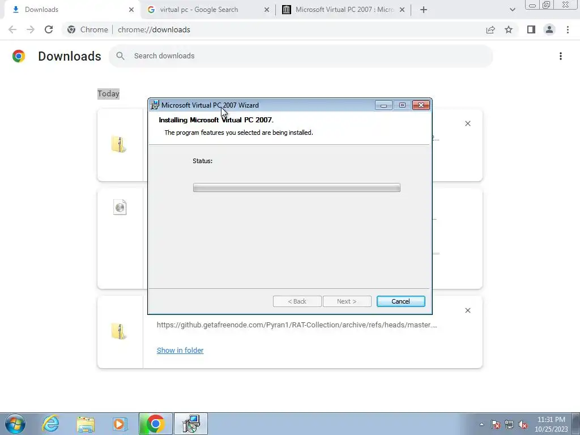The height and width of the screenshot is (435, 580).
Task: Launch Internet Explorer from the taskbar
Action: 50,424
